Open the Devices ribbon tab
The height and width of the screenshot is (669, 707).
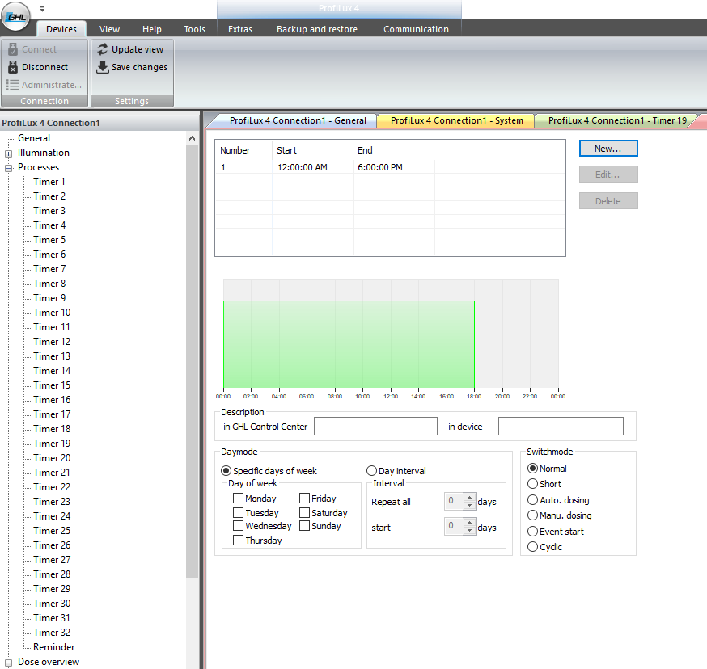point(61,29)
